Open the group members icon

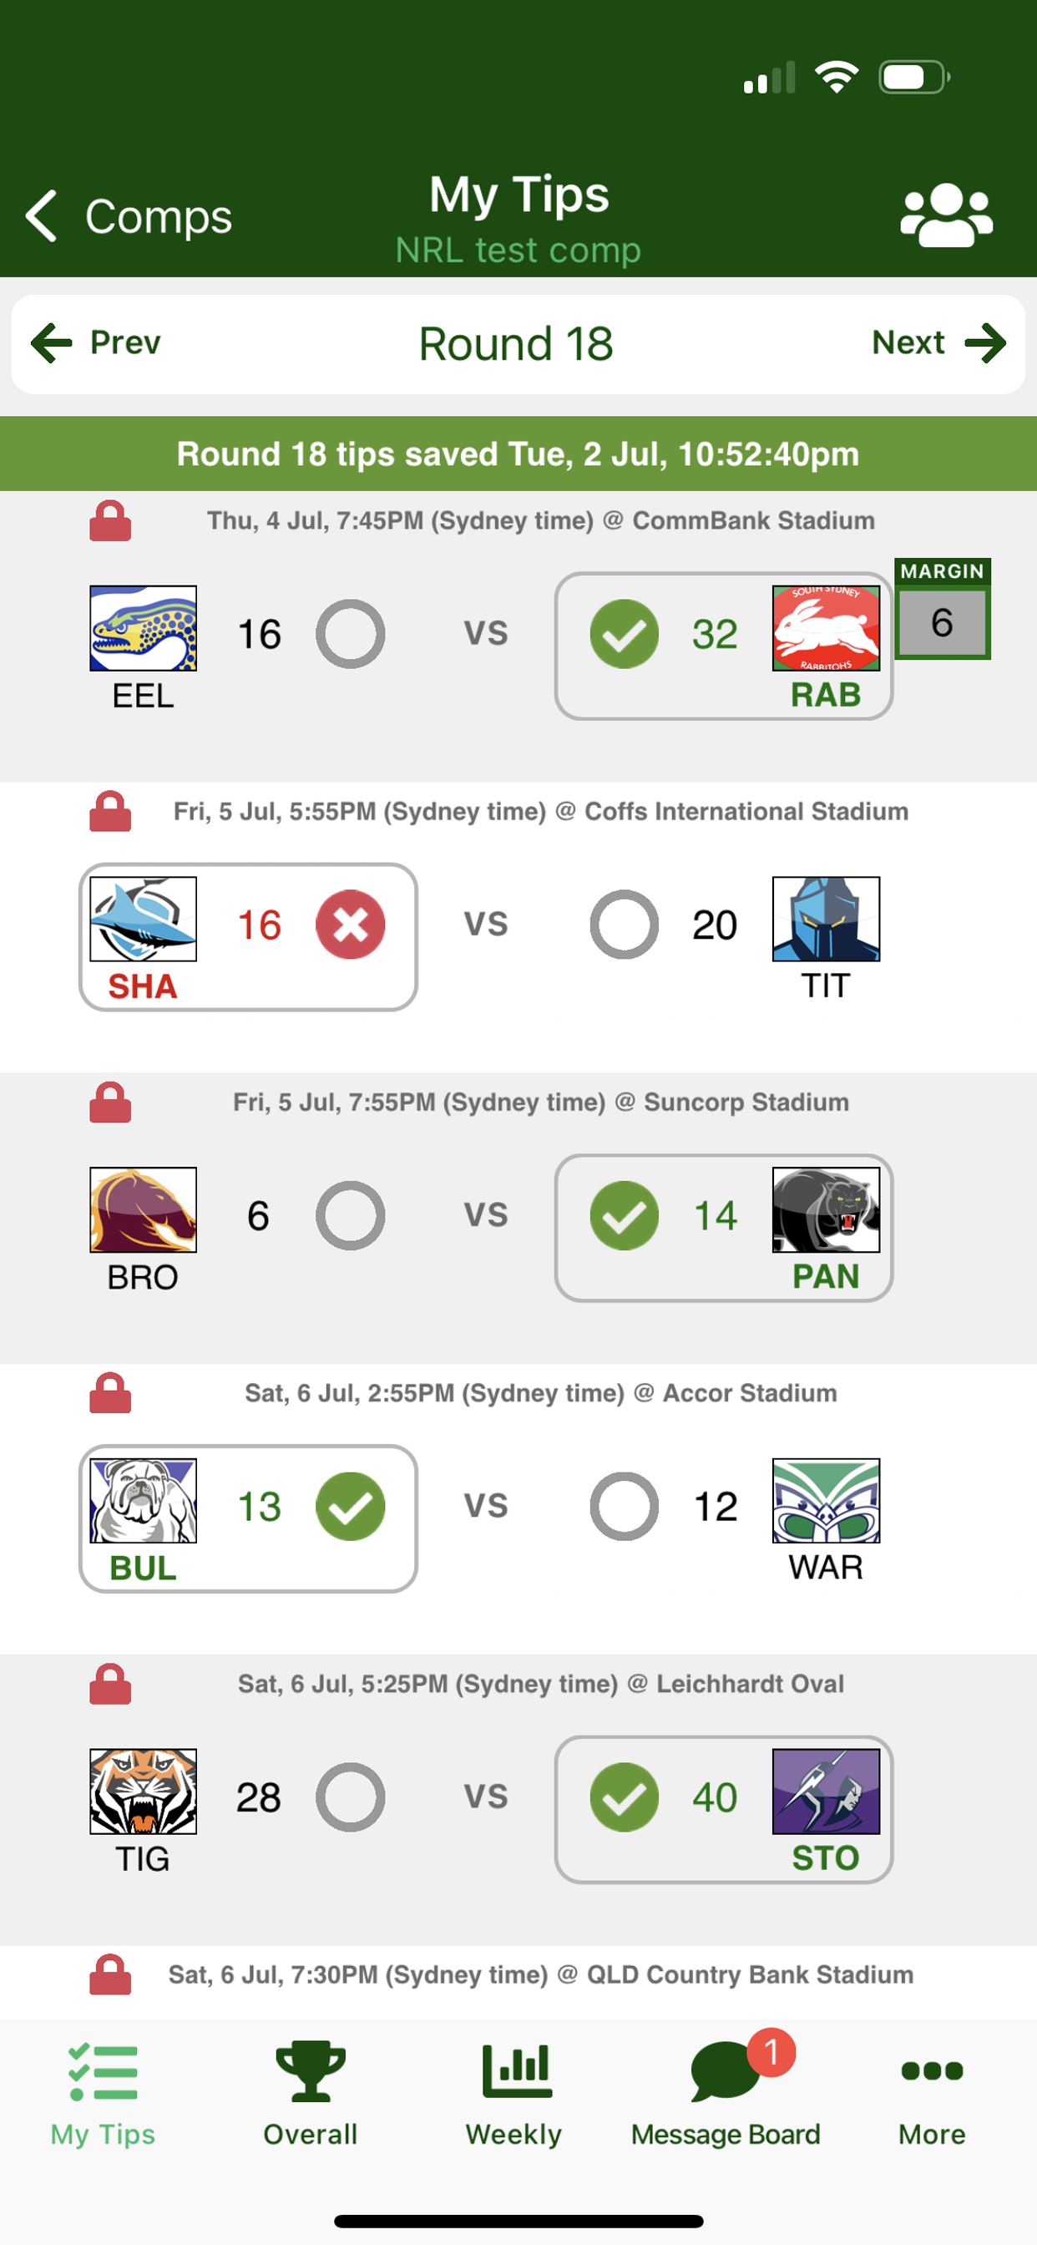(945, 215)
